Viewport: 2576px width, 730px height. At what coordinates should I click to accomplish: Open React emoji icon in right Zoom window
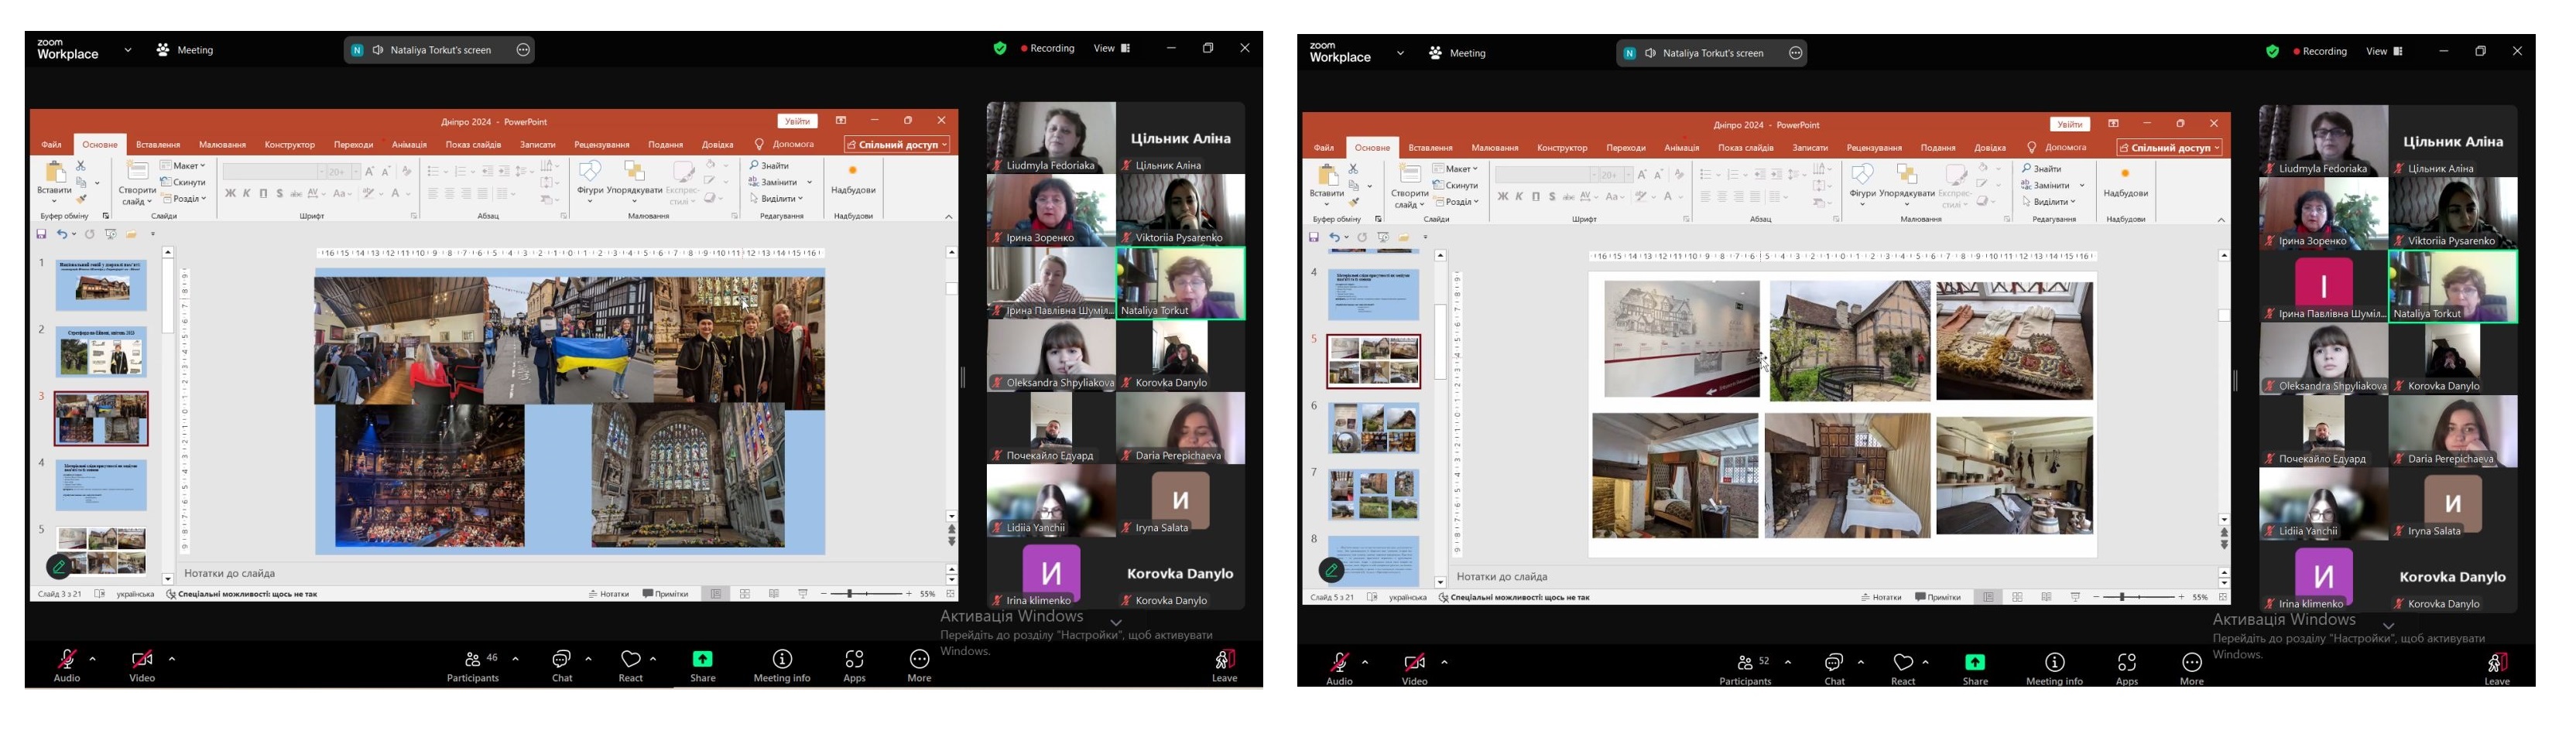1902,663
